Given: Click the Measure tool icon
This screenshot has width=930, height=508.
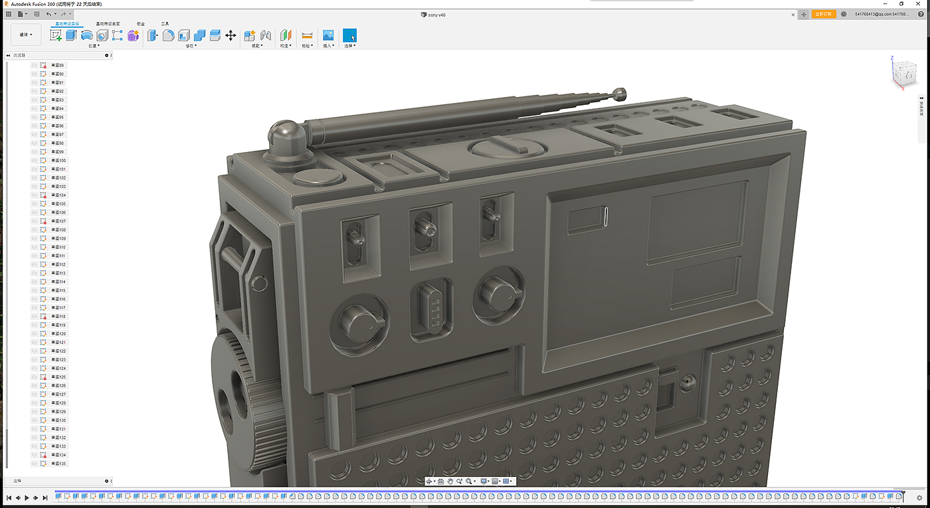Looking at the screenshot, I should pos(307,35).
